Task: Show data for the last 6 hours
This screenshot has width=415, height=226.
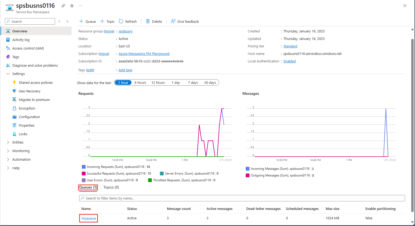Action: click(140, 82)
